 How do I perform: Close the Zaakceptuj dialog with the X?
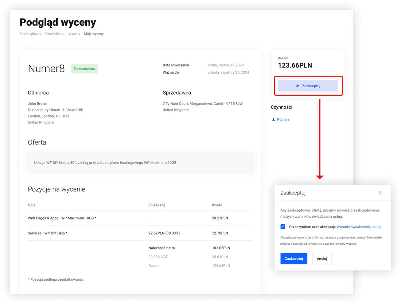tap(380, 193)
